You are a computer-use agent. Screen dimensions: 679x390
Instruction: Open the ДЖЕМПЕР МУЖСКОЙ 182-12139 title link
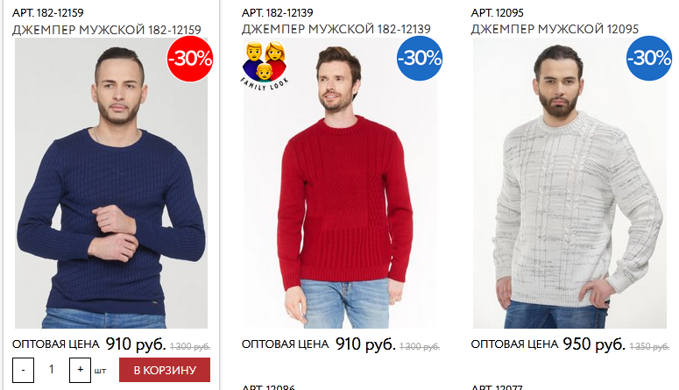(336, 29)
